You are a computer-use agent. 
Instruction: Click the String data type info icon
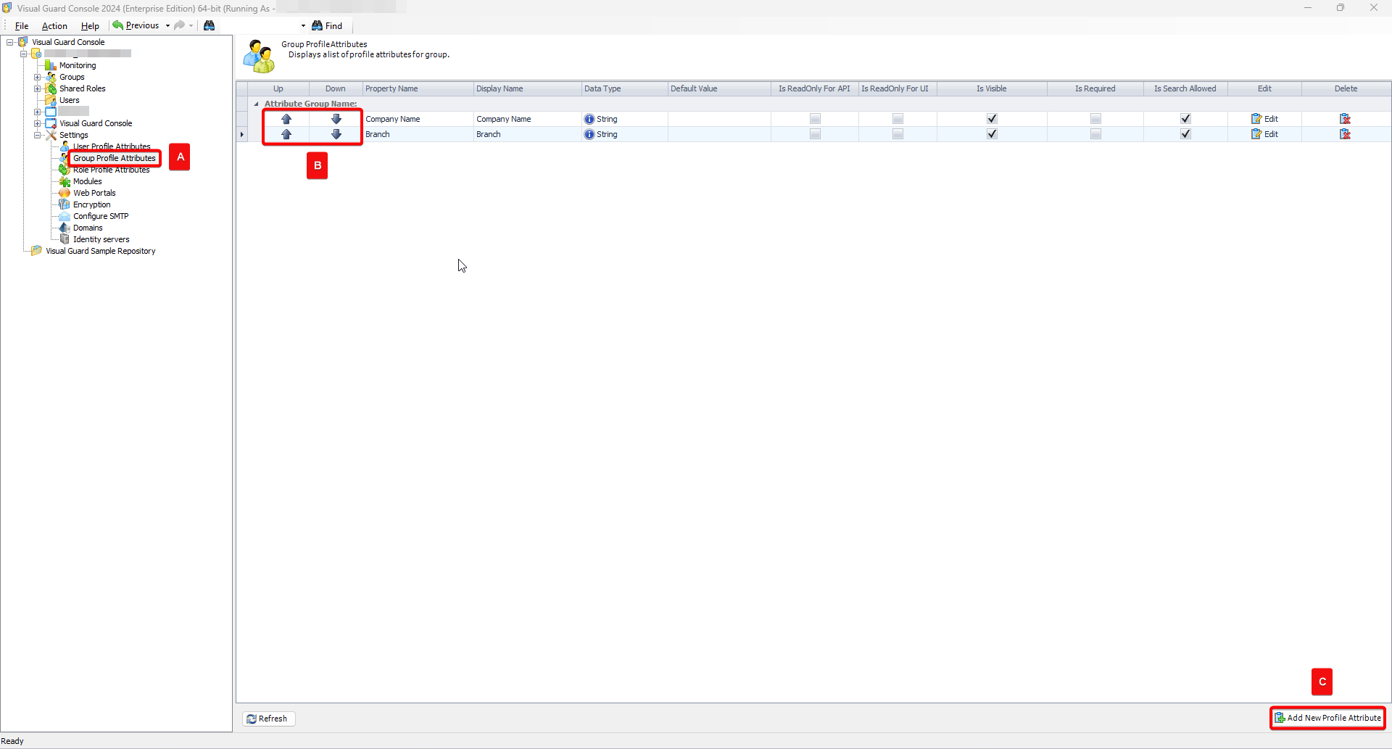point(589,118)
